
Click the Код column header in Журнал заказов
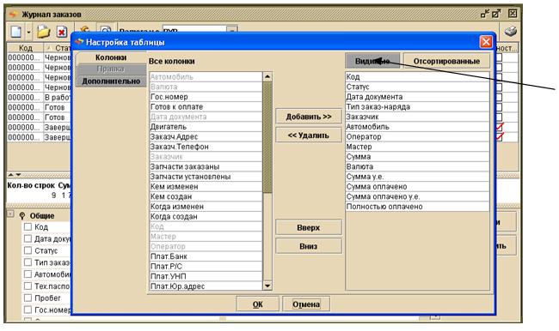[x=25, y=48]
